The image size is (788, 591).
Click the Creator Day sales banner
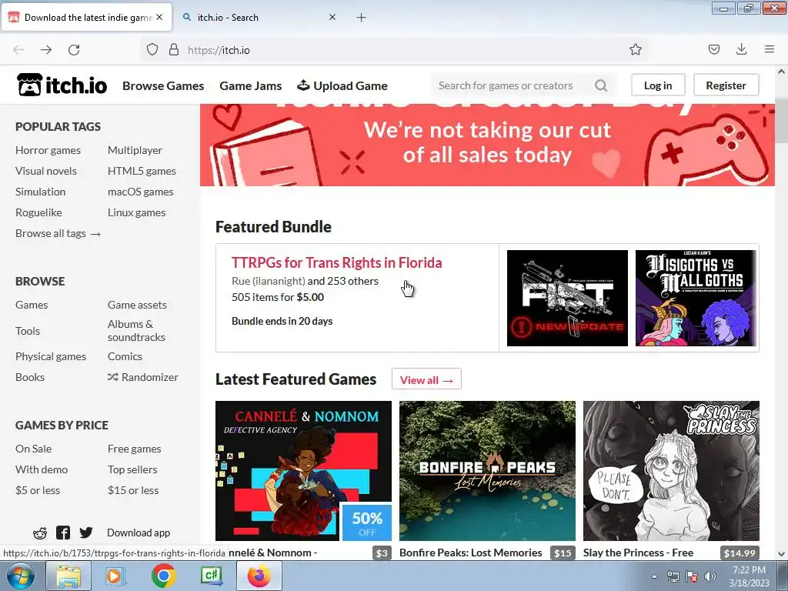point(487,145)
